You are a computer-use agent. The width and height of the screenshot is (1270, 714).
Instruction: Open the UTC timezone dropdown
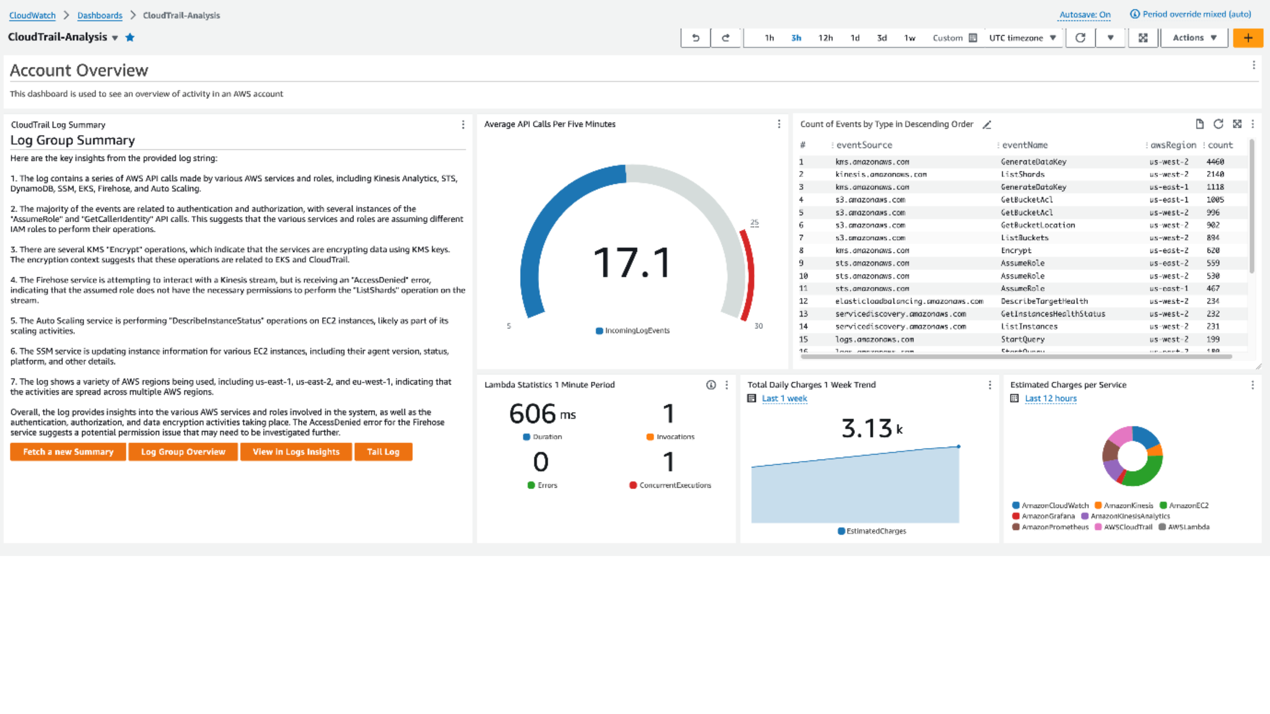coord(1022,38)
